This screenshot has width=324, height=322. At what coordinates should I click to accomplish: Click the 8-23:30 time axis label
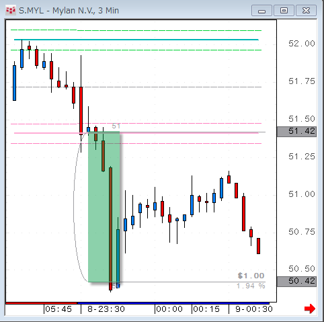[x=106, y=309]
